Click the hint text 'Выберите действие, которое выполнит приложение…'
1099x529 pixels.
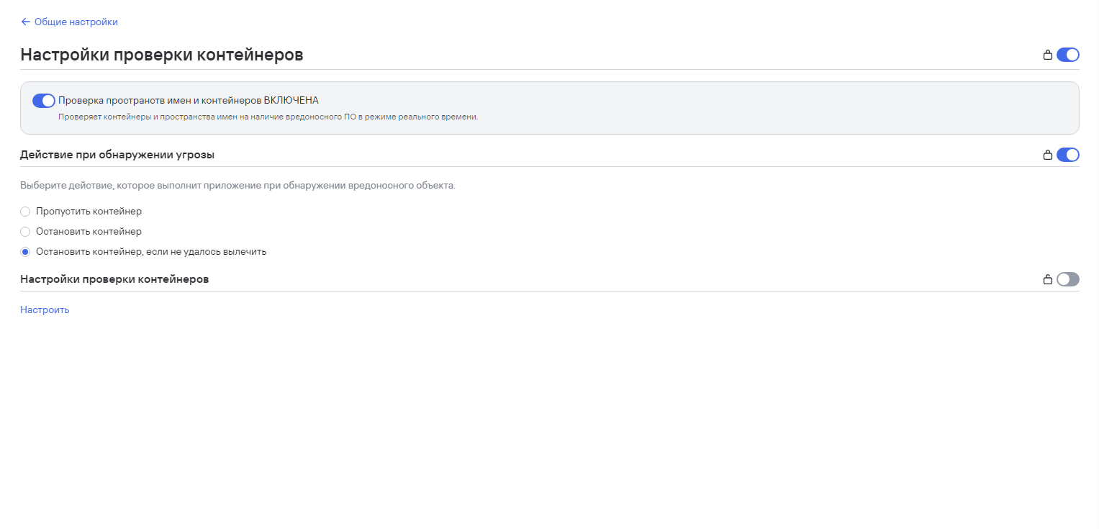238,186
